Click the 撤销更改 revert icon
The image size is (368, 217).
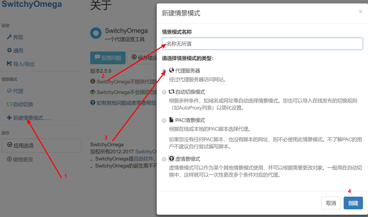pyautogui.click(x=9, y=159)
